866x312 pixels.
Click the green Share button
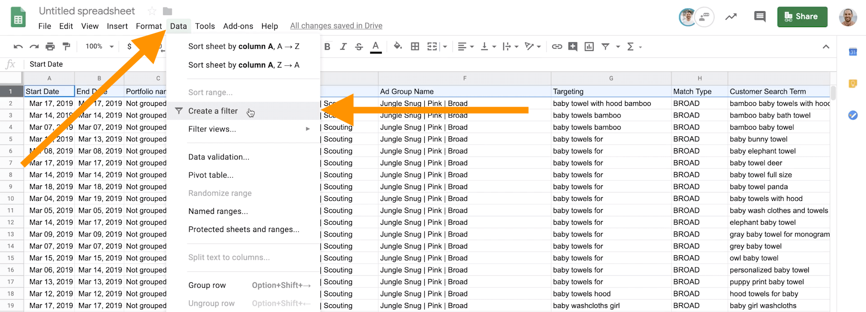(x=802, y=17)
